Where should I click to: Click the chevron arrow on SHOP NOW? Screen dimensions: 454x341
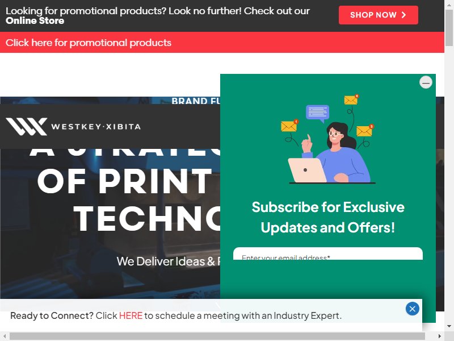click(x=403, y=15)
